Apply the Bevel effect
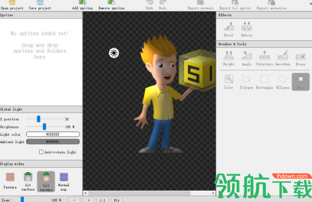This screenshot has width=312, height=202. pyautogui.click(x=229, y=29)
